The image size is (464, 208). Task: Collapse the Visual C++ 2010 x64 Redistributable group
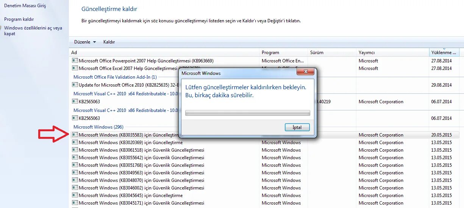(x=126, y=93)
